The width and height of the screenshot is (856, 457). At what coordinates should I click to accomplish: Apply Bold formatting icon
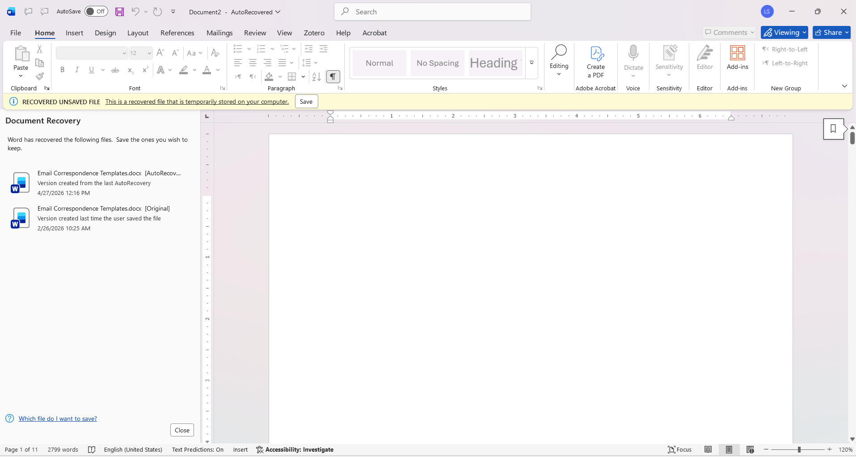63,70
